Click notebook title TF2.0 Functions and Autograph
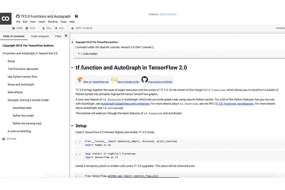Image resolution: width=285 pixels, height=190 pixels. point(46,16)
